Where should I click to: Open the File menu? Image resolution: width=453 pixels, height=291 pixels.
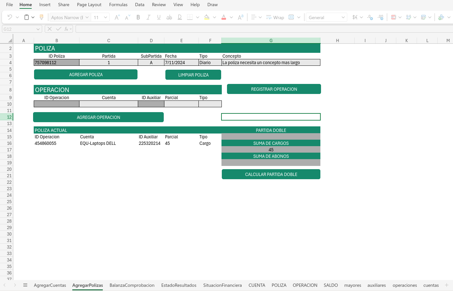[x=9, y=5]
